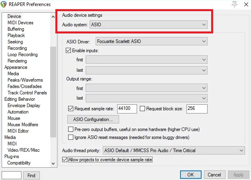Select Plug-ins category

point(12,157)
